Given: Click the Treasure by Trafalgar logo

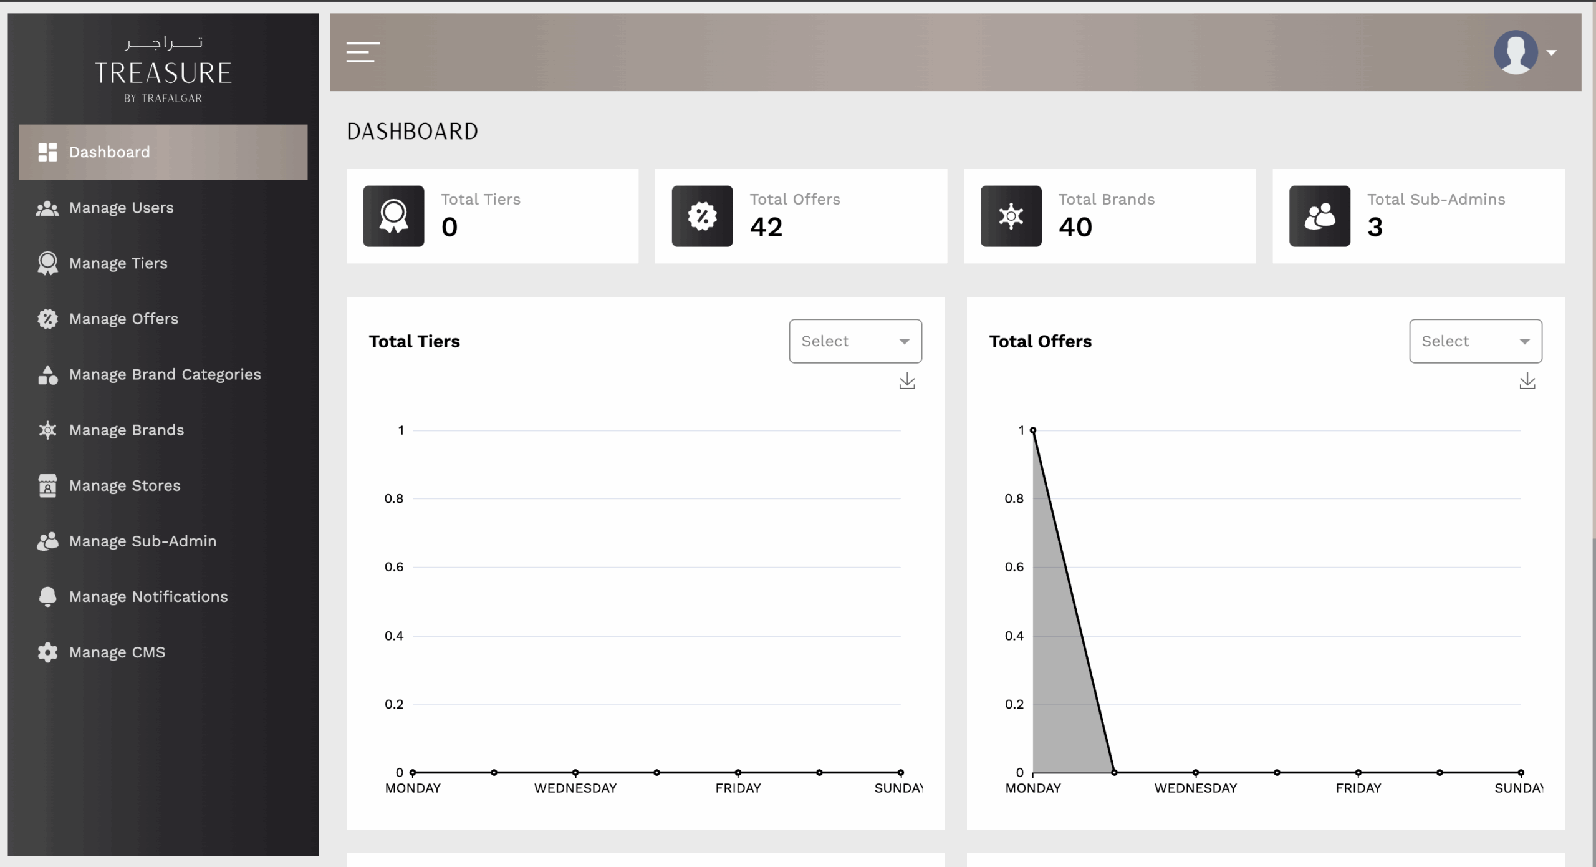Looking at the screenshot, I should (163, 70).
